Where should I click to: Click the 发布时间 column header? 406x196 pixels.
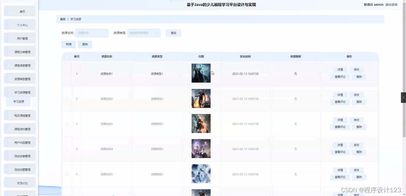pyautogui.click(x=245, y=57)
